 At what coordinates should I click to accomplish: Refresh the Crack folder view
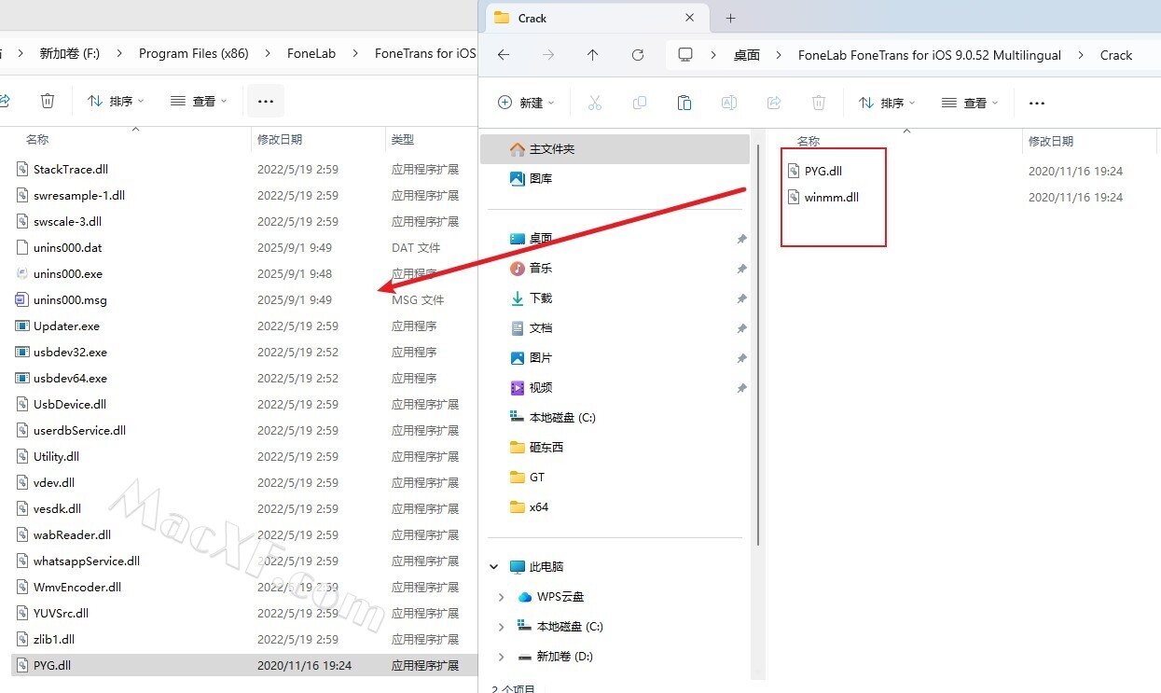pos(638,55)
